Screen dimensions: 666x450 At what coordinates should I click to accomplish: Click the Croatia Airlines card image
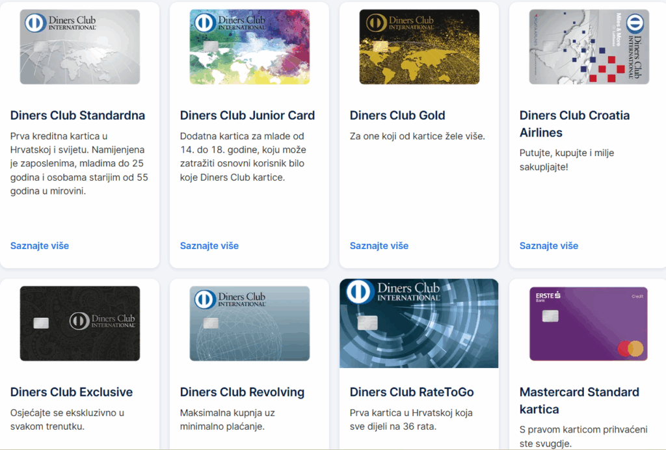coord(589,47)
